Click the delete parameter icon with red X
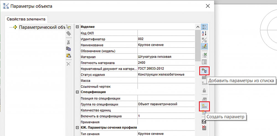 [205, 127]
